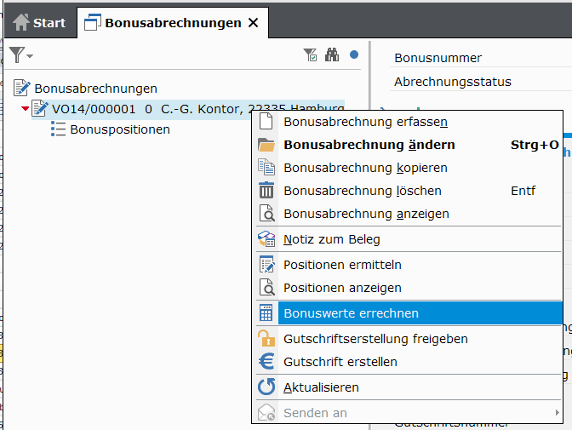Switch to the Start tab
572x430 pixels.
coord(39,23)
